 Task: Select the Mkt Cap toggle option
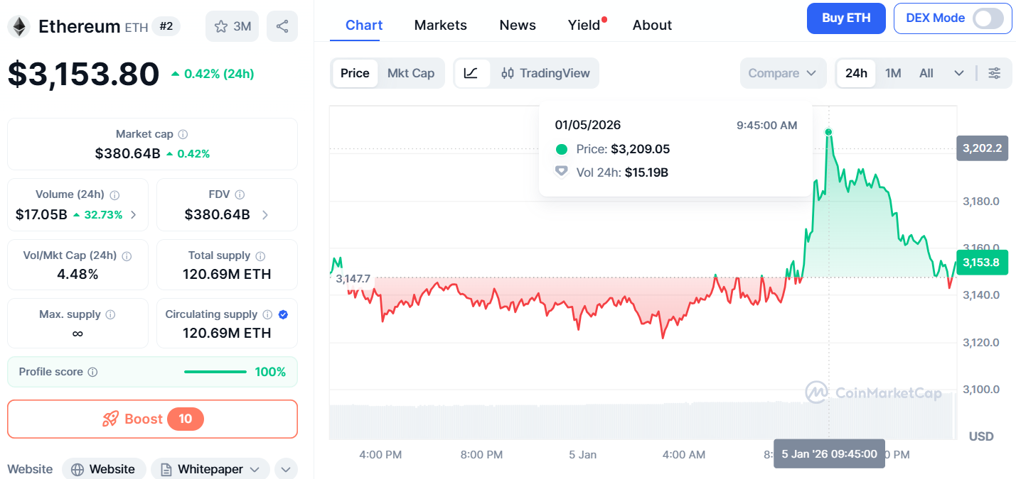click(411, 73)
